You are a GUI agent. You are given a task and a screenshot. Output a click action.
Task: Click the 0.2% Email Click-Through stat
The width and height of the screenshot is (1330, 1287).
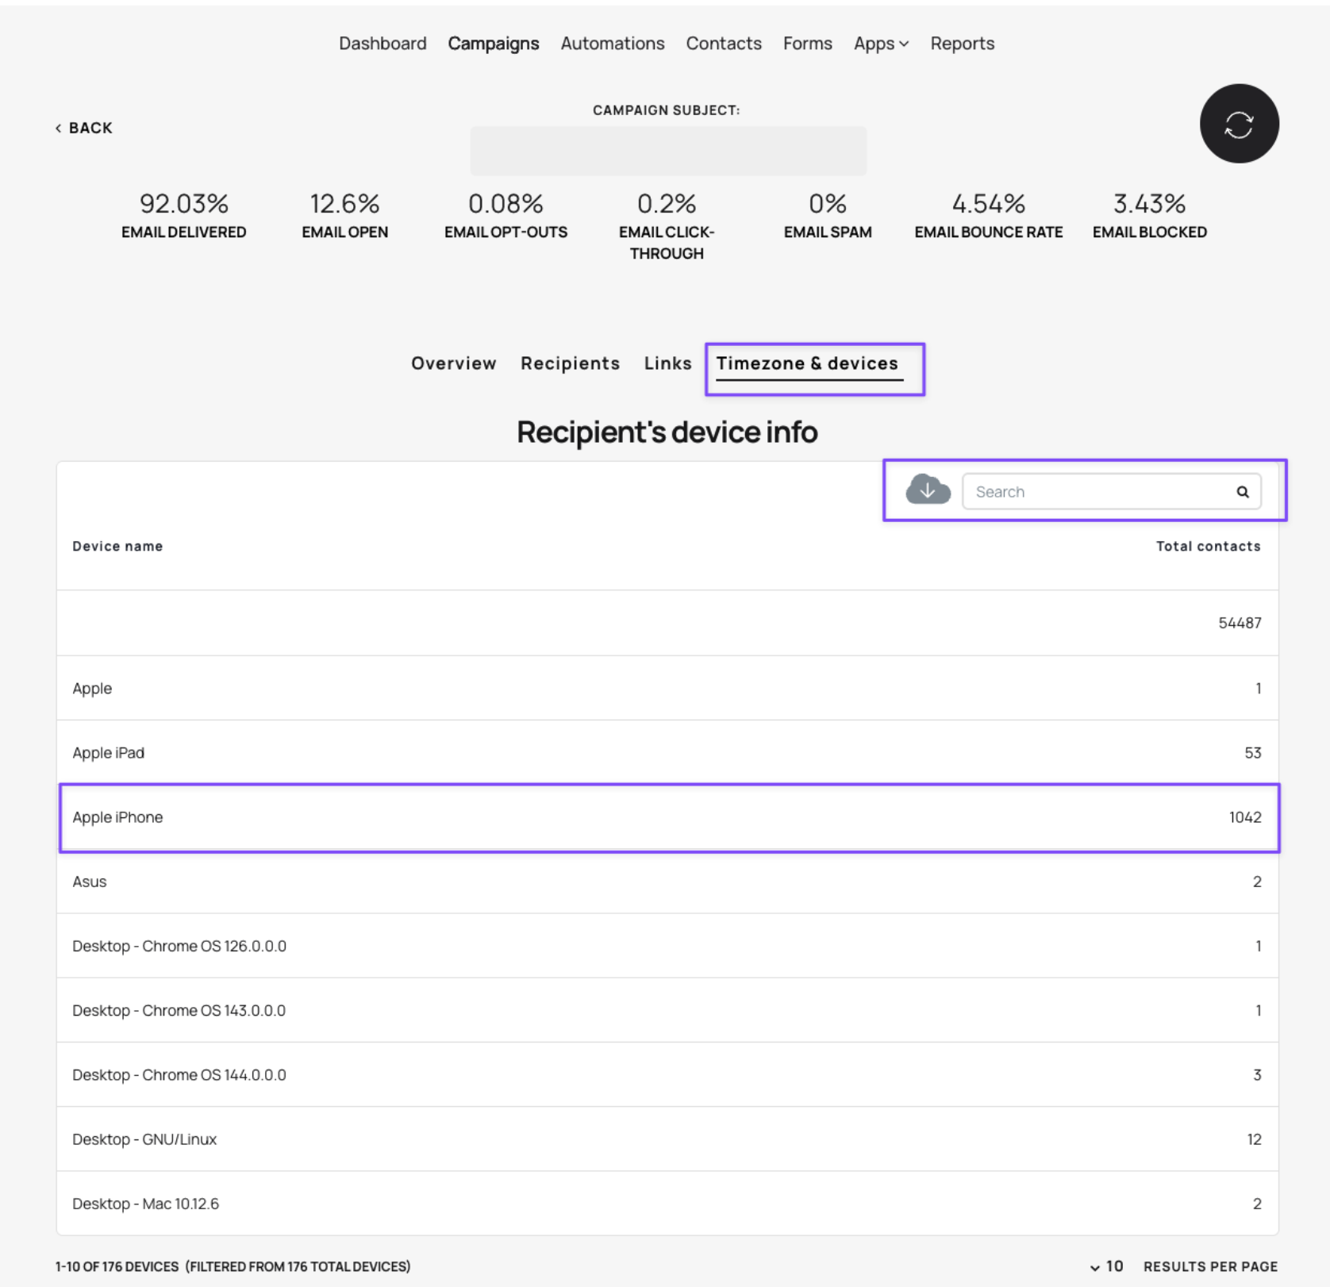(x=667, y=226)
